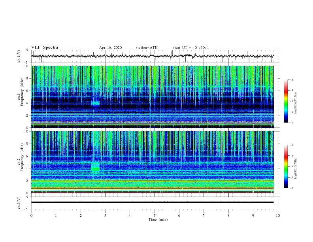This screenshot has width=313, height=242.
Task: Click ch.2 frequency tick label '2'
Action: point(28,181)
